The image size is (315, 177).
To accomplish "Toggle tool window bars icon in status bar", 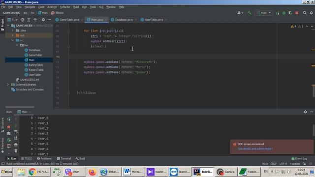I will tap(3, 164).
